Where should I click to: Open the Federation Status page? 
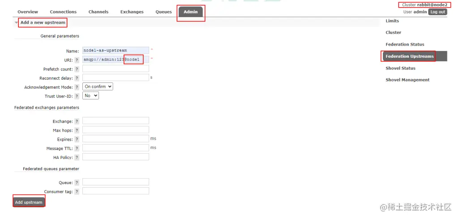click(405, 44)
